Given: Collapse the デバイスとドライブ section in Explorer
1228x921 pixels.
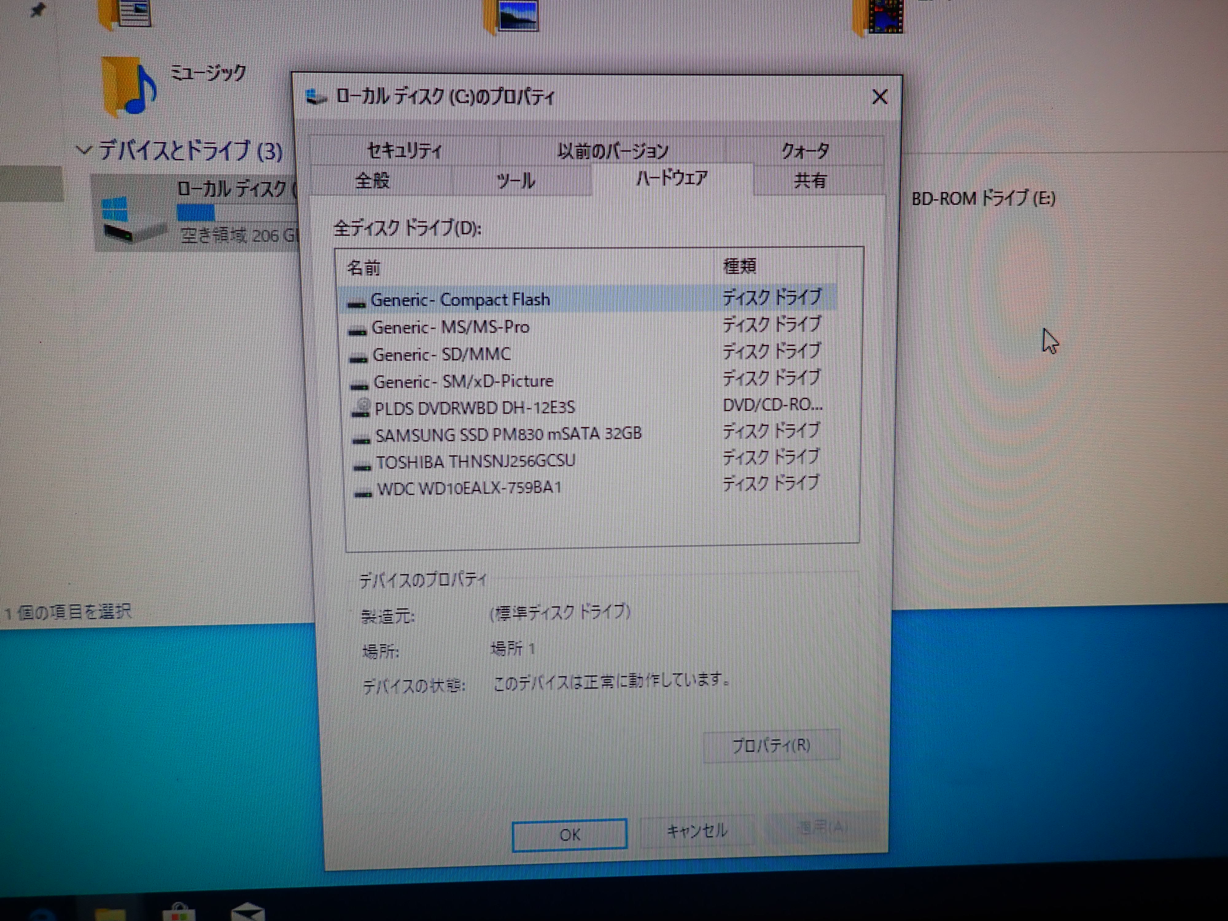Looking at the screenshot, I should [83, 150].
